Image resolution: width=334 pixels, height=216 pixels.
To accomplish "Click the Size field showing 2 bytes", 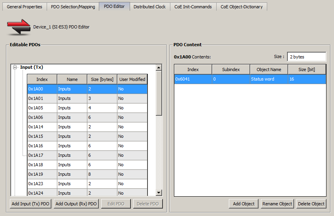I will (306, 57).
